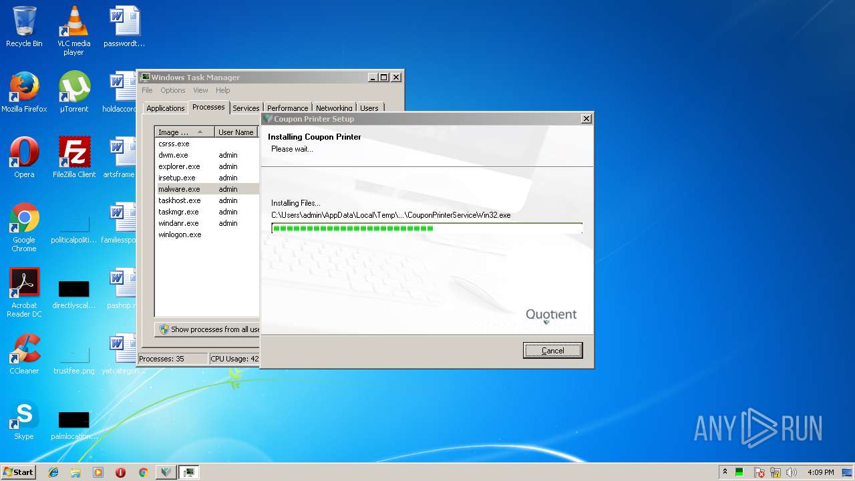Image resolution: width=855 pixels, height=481 pixels.
Task: Open Acrobat Reader DC shortcut
Action: [24, 293]
